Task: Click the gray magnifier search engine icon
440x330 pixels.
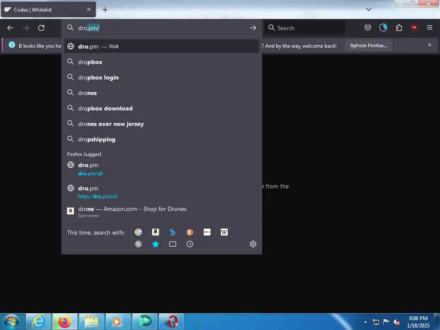Action: (x=138, y=244)
